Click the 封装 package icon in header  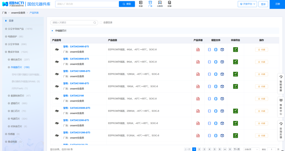pos(169,4)
